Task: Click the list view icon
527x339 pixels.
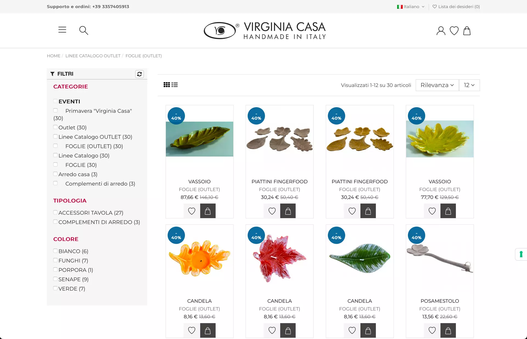Action: pyautogui.click(x=174, y=85)
